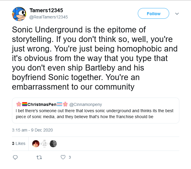Expand the tweet options chevron menu
Viewport: 191px width, 169px height.
pyautogui.click(x=177, y=14)
